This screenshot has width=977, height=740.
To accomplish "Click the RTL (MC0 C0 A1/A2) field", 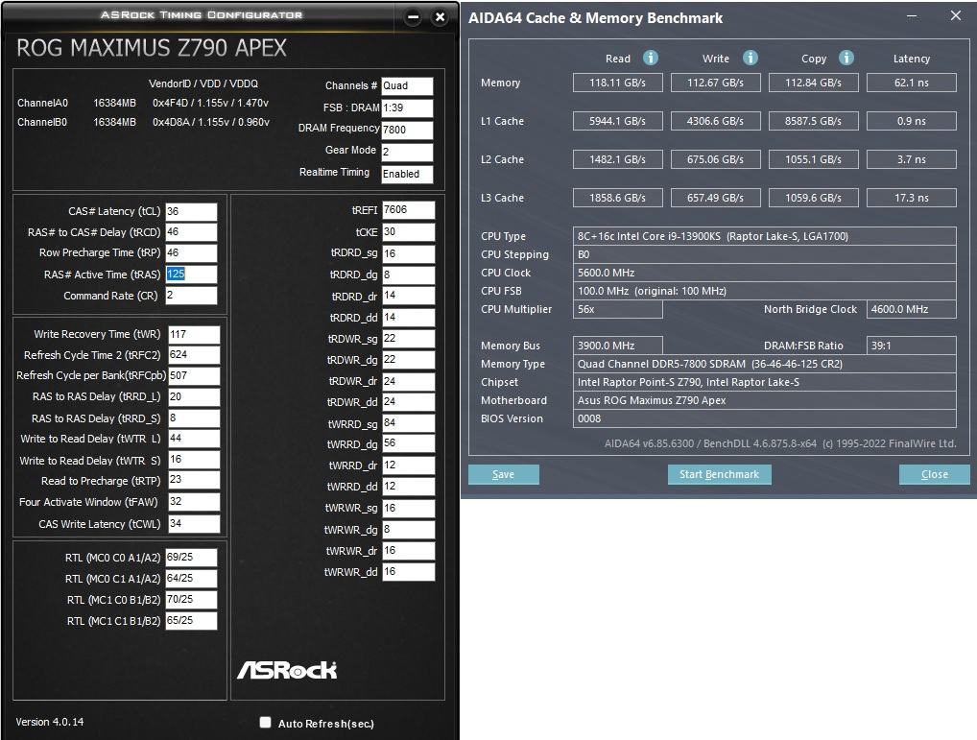I will [191, 558].
